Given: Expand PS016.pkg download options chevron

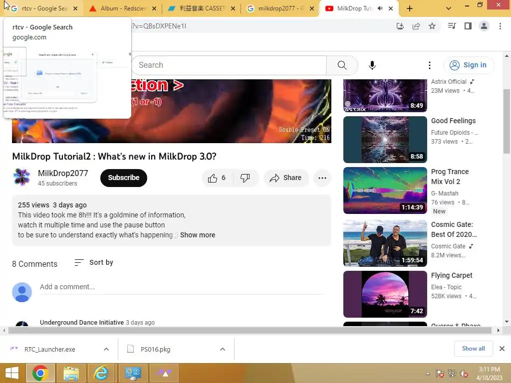Looking at the screenshot, I should coord(223,349).
